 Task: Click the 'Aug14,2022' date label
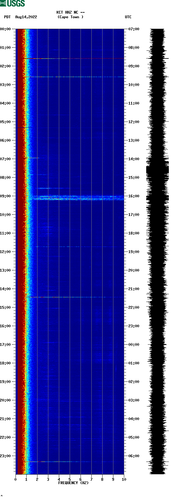coord(26,17)
